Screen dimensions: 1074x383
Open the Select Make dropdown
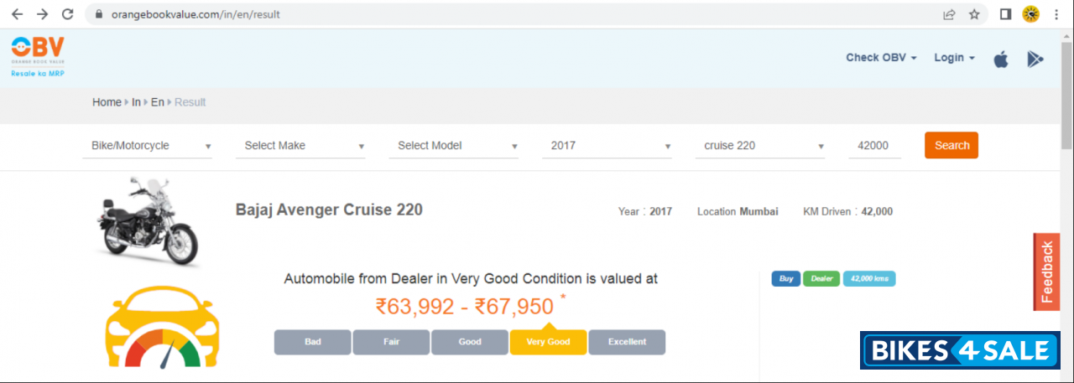click(304, 146)
